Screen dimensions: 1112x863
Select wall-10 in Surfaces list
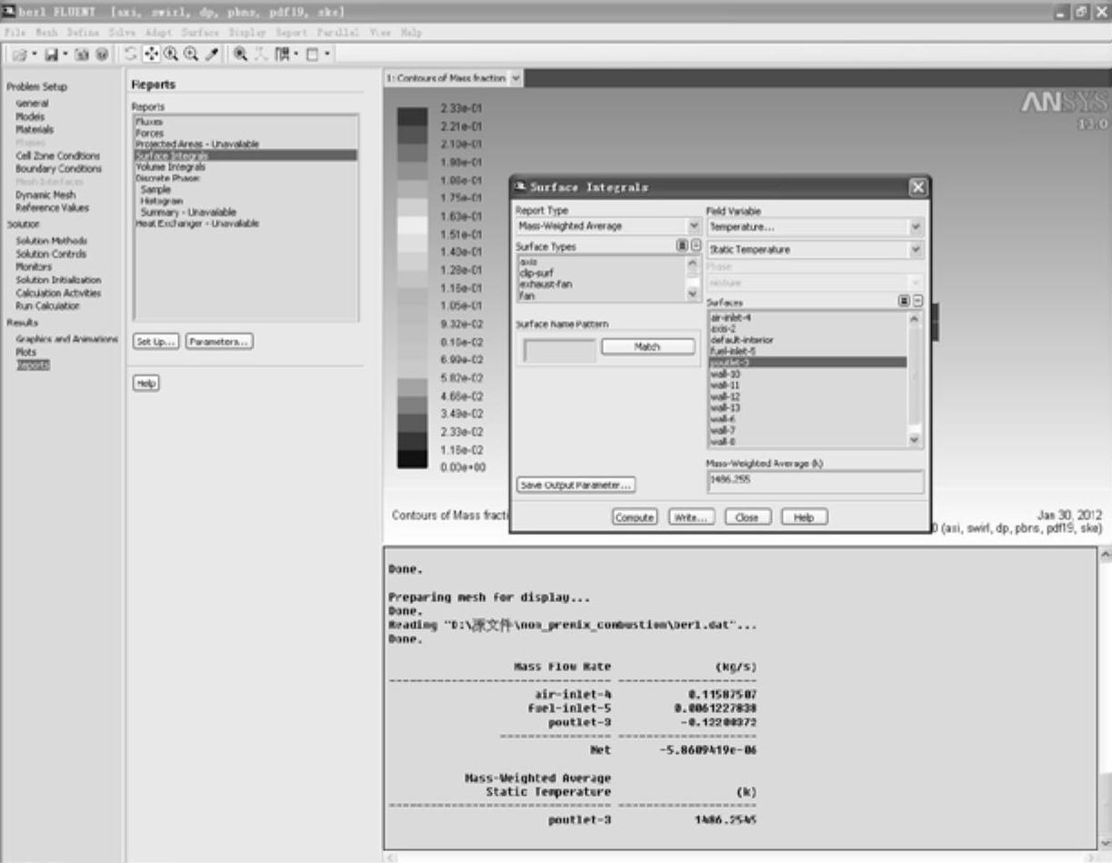(725, 374)
